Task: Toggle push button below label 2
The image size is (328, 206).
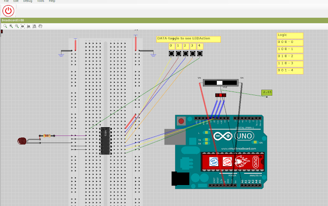Action: [x=186, y=54]
